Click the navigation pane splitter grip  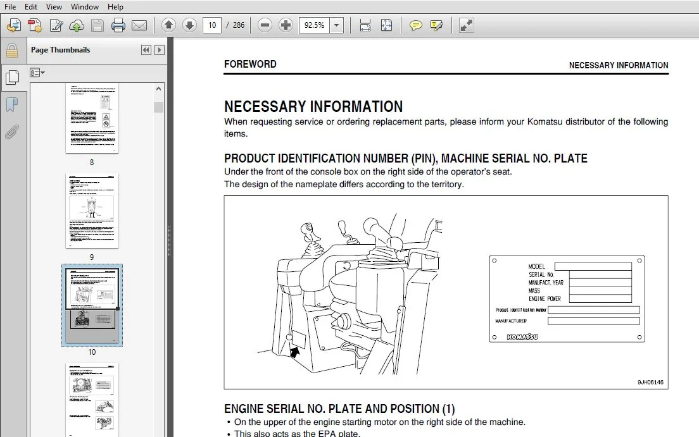click(x=170, y=241)
